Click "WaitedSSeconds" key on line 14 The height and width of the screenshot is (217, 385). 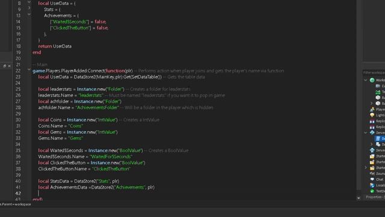70,22
